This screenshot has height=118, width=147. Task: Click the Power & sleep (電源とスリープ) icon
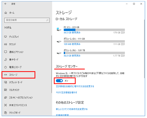point(6,67)
